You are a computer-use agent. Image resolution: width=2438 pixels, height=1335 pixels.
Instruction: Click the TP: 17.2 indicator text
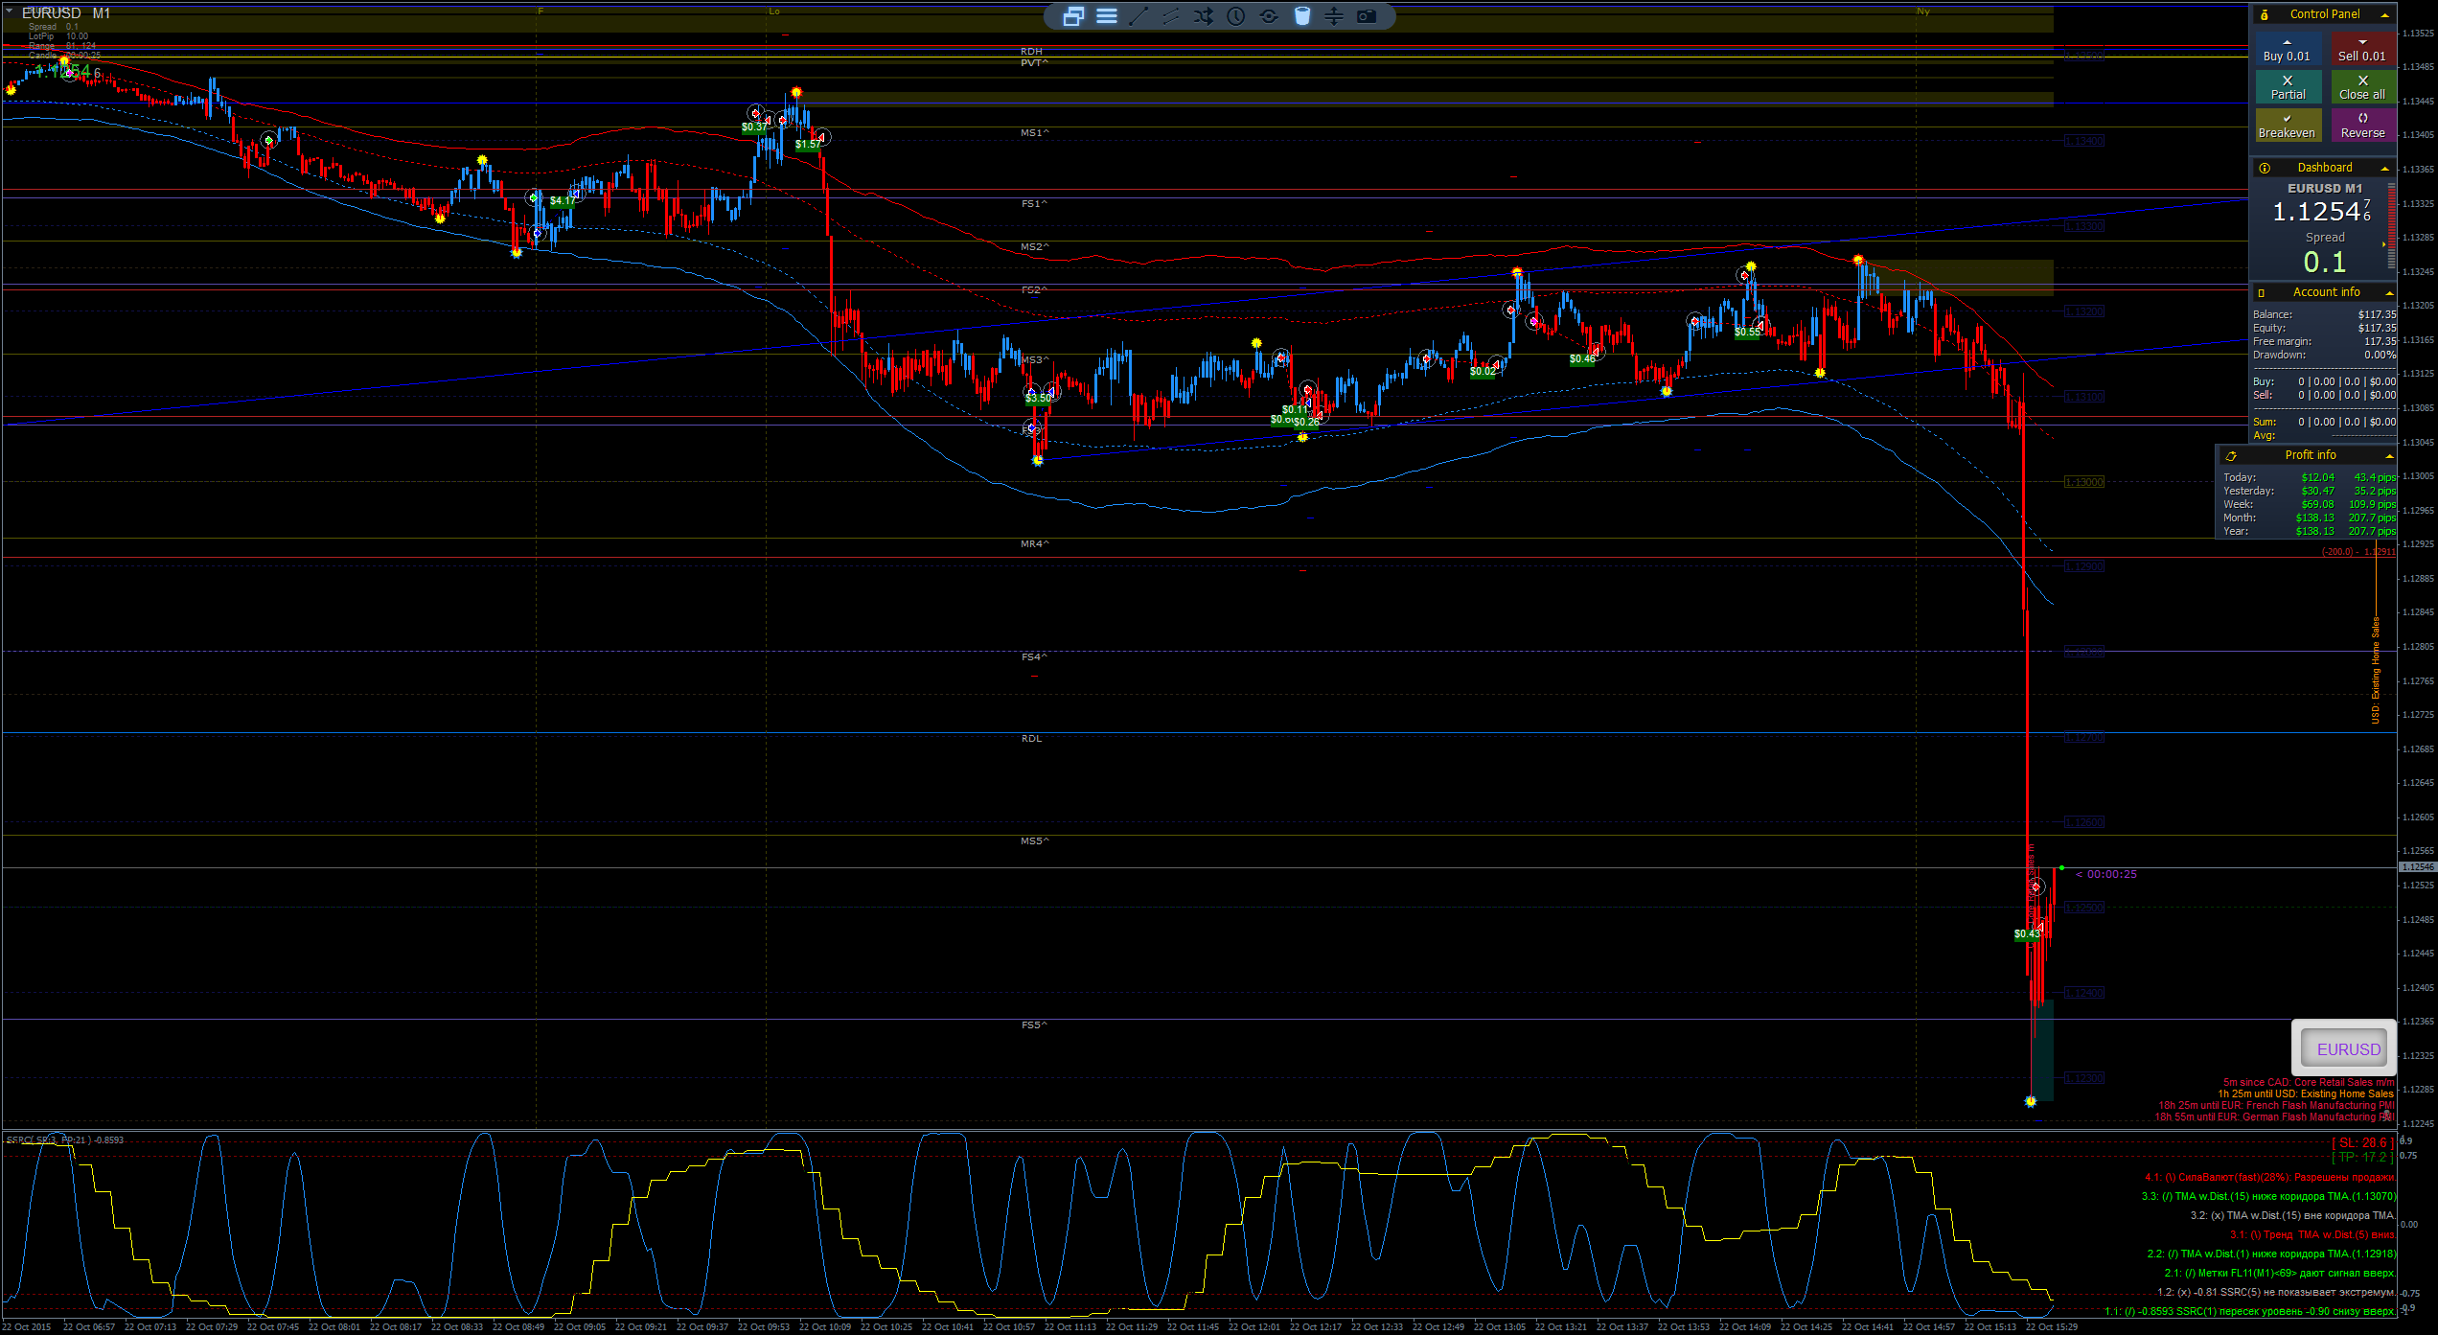point(2362,1158)
